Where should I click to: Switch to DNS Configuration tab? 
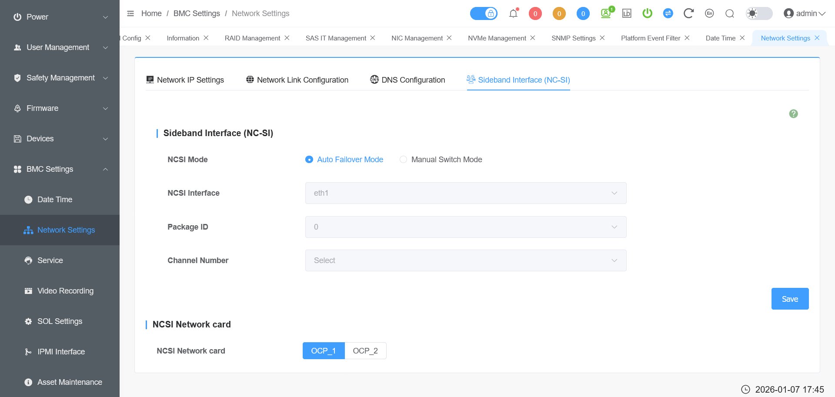click(x=407, y=80)
